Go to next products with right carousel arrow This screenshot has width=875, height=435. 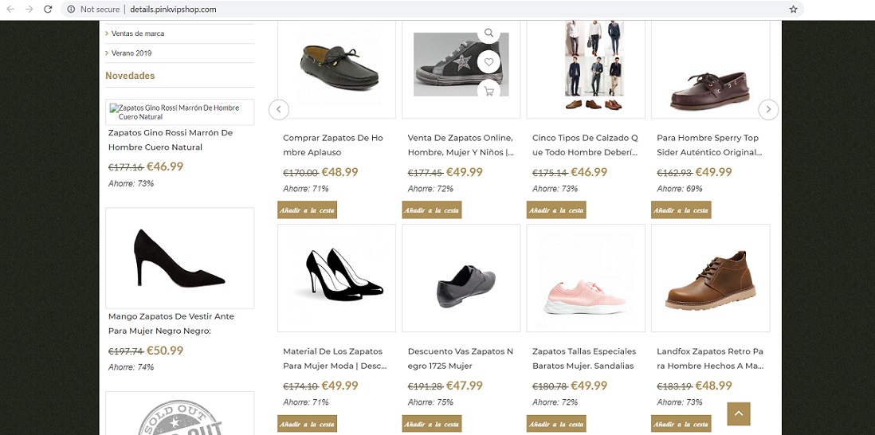click(768, 109)
